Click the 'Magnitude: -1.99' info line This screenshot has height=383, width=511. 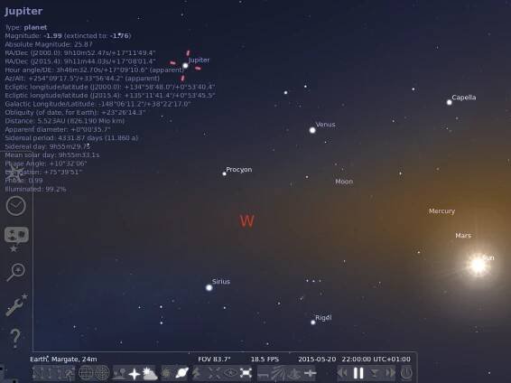[x=68, y=36]
